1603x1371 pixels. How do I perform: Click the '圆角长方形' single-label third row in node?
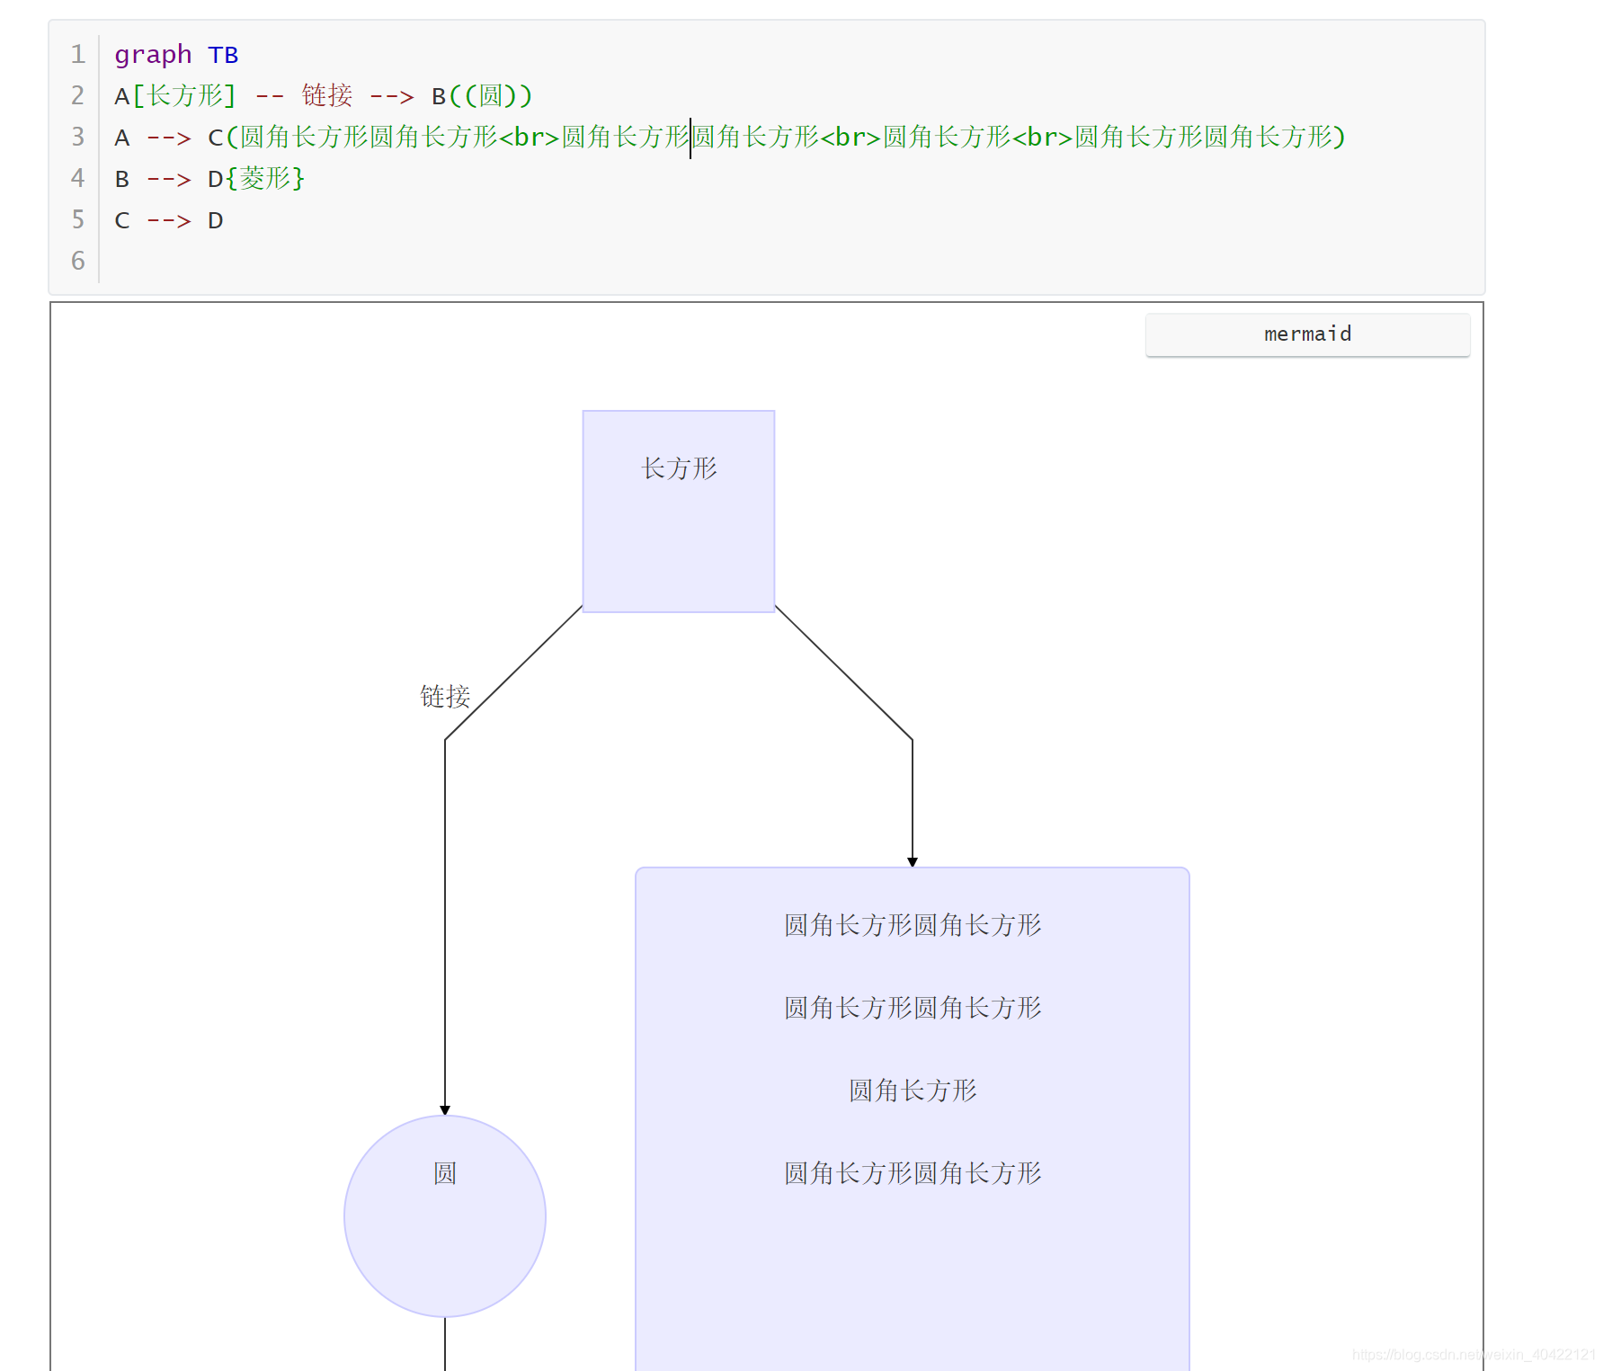click(x=913, y=1091)
